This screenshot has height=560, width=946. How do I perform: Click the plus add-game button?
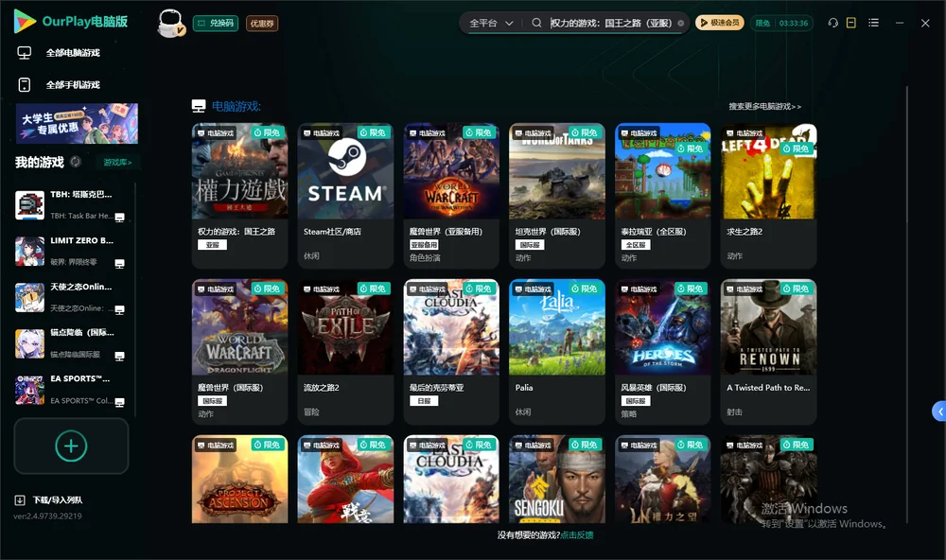point(71,446)
